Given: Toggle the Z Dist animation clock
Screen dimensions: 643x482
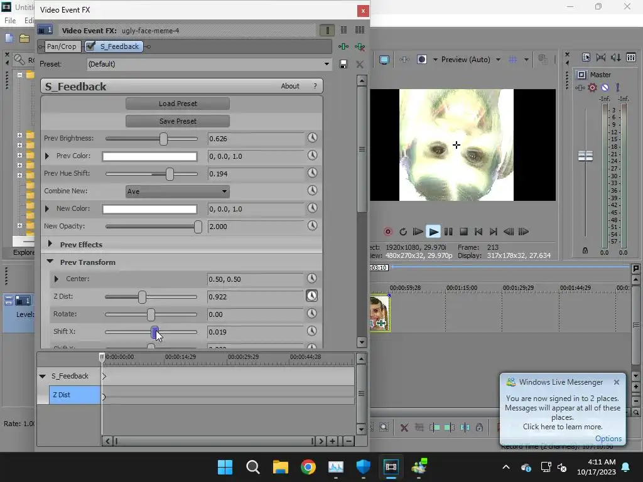Looking at the screenshot, I should click(x=311, y=296).
